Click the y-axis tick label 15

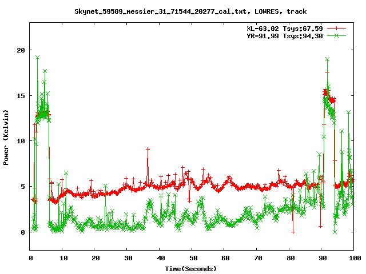21,95
